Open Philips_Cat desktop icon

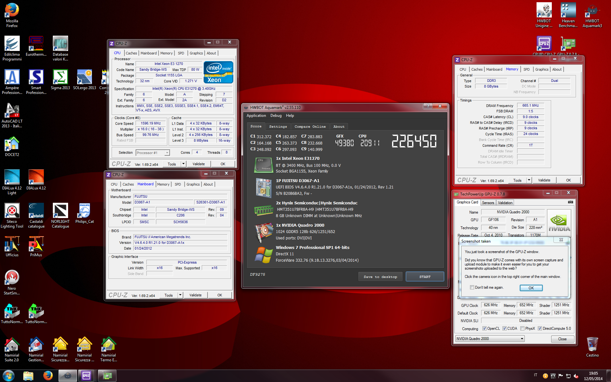point(84,213)
